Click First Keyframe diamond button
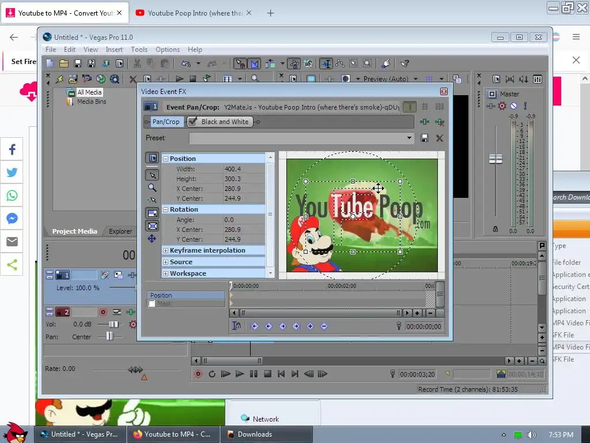Viewport: 590px width, 443px height. tap(254, 326)
